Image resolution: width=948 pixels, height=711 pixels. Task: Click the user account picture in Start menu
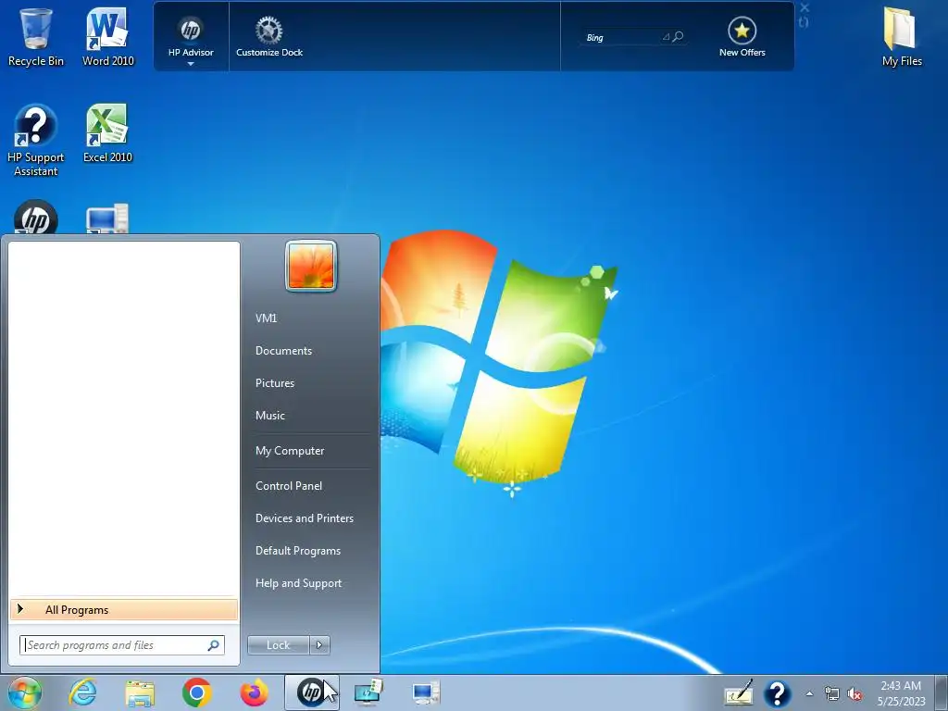[311, 266]
